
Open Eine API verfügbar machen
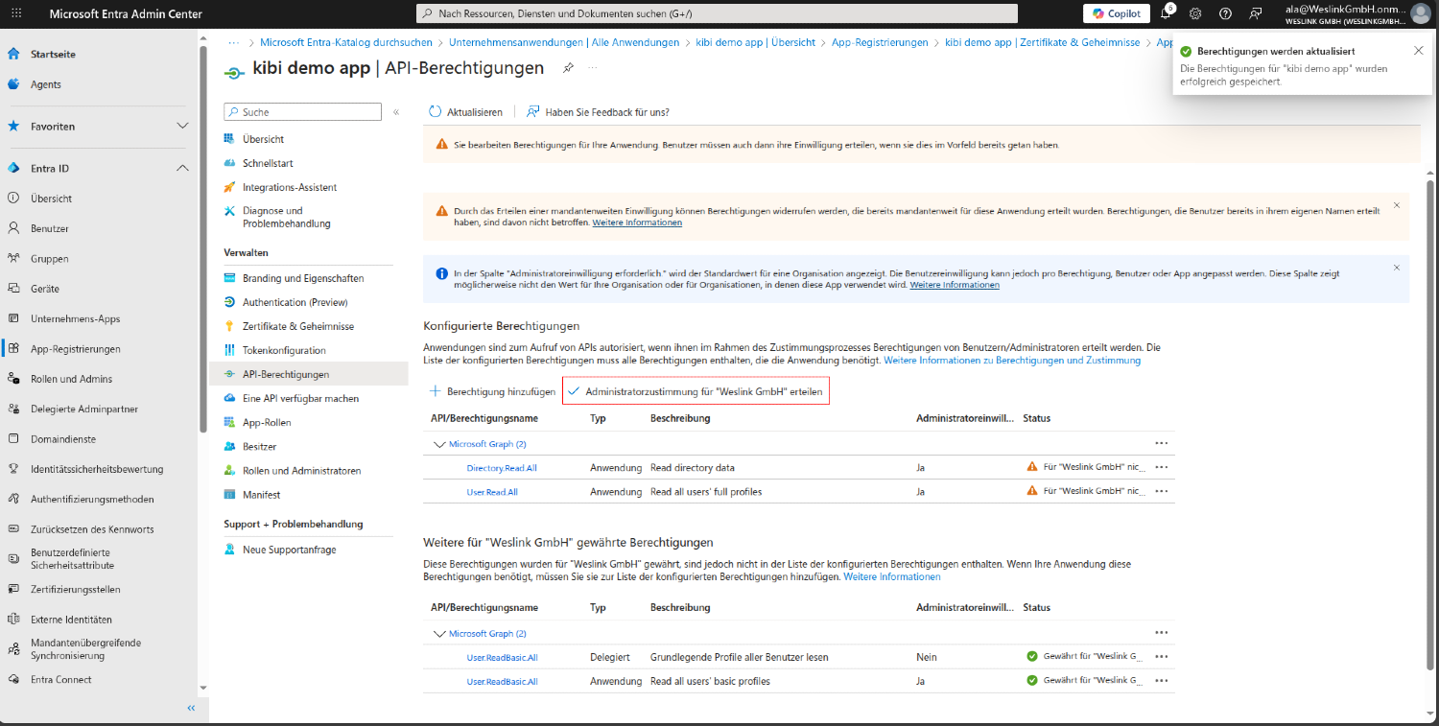click(x=300, y=398)
